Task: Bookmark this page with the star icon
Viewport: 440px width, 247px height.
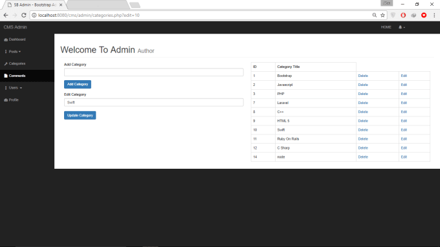Action: pyautogui.click(x=382, y=15)
